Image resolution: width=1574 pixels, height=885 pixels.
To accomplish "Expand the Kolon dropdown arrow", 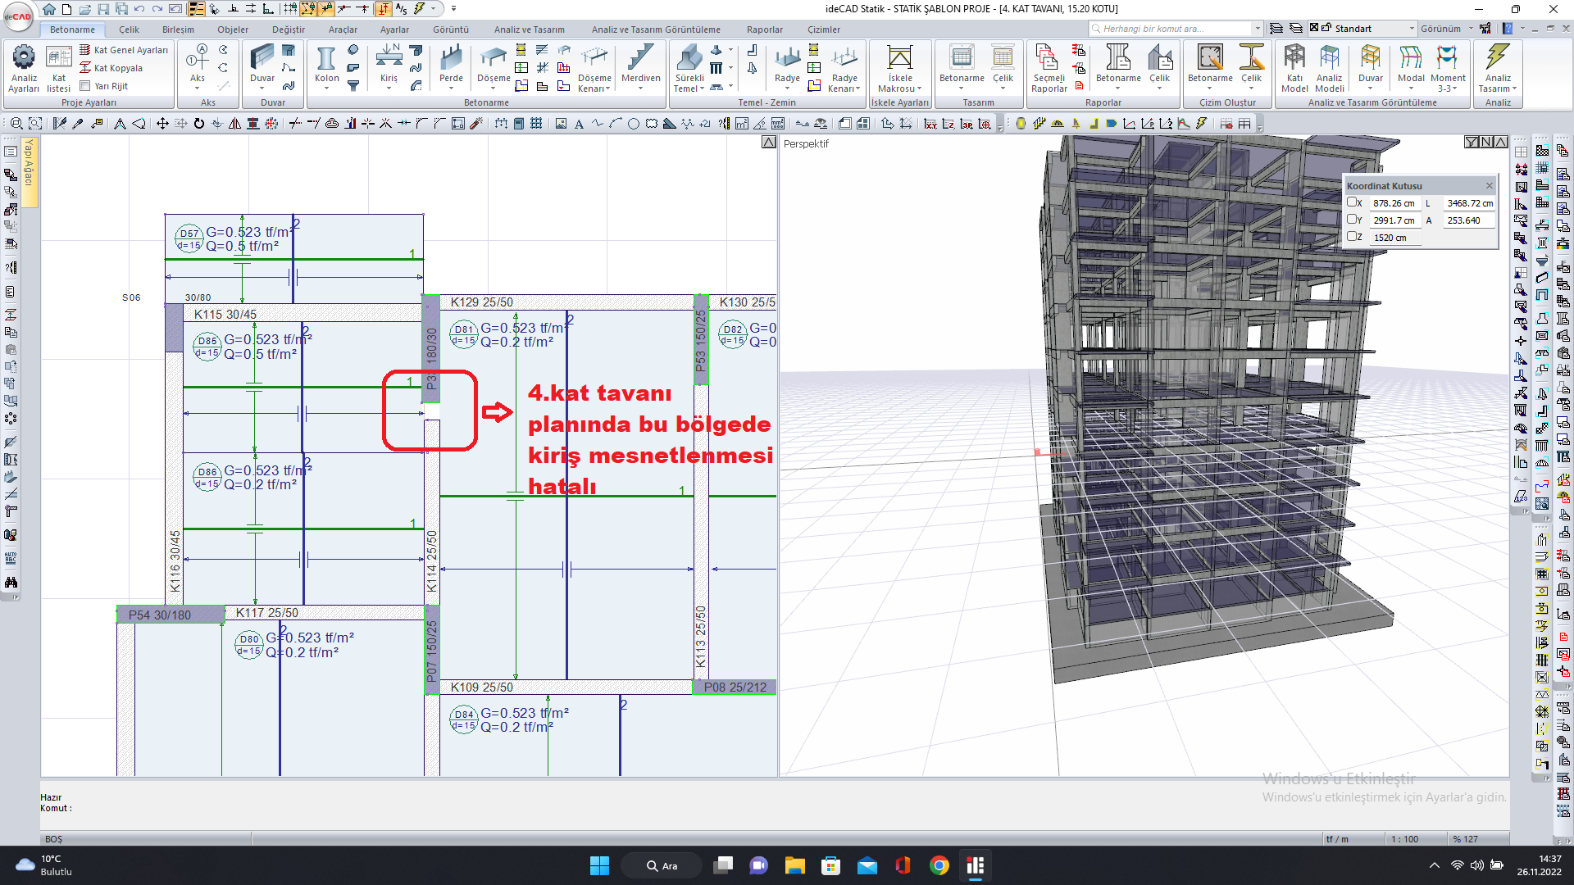I will [x=326, y=88].
